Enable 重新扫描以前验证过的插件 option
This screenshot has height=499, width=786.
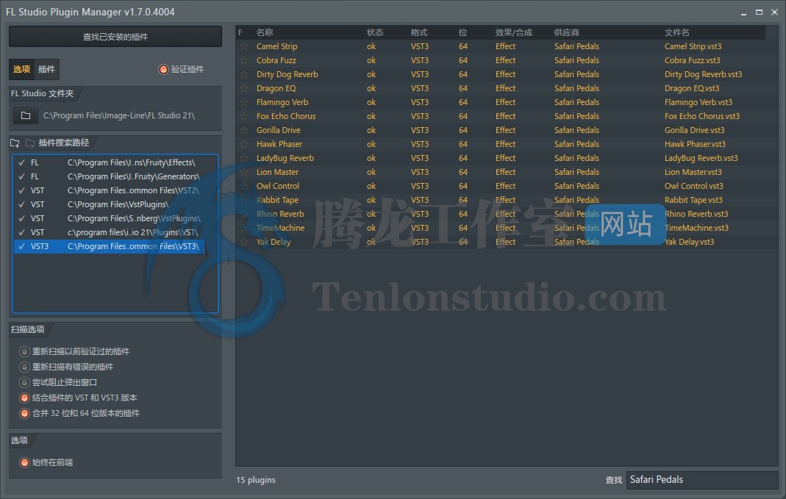[24, 351]
